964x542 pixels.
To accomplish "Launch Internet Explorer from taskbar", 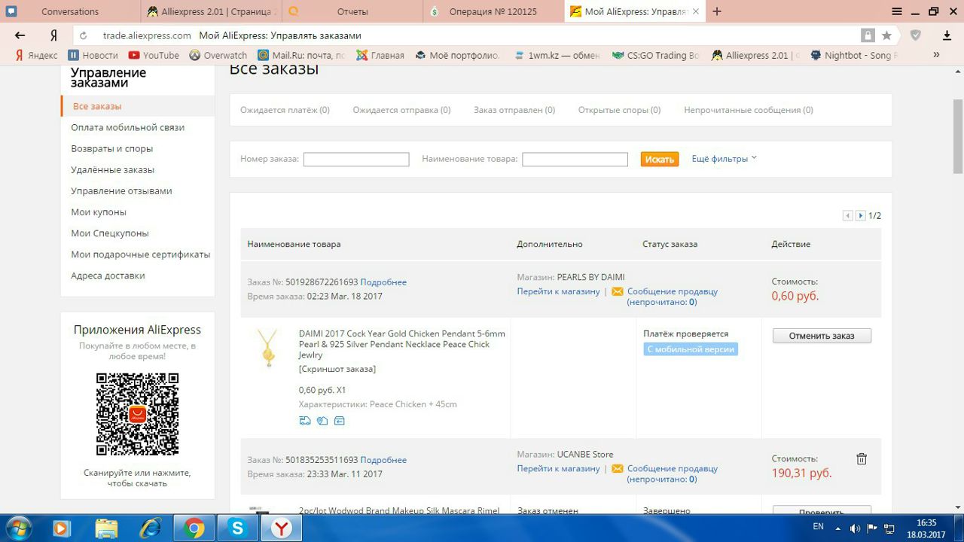I will point(151,528).
